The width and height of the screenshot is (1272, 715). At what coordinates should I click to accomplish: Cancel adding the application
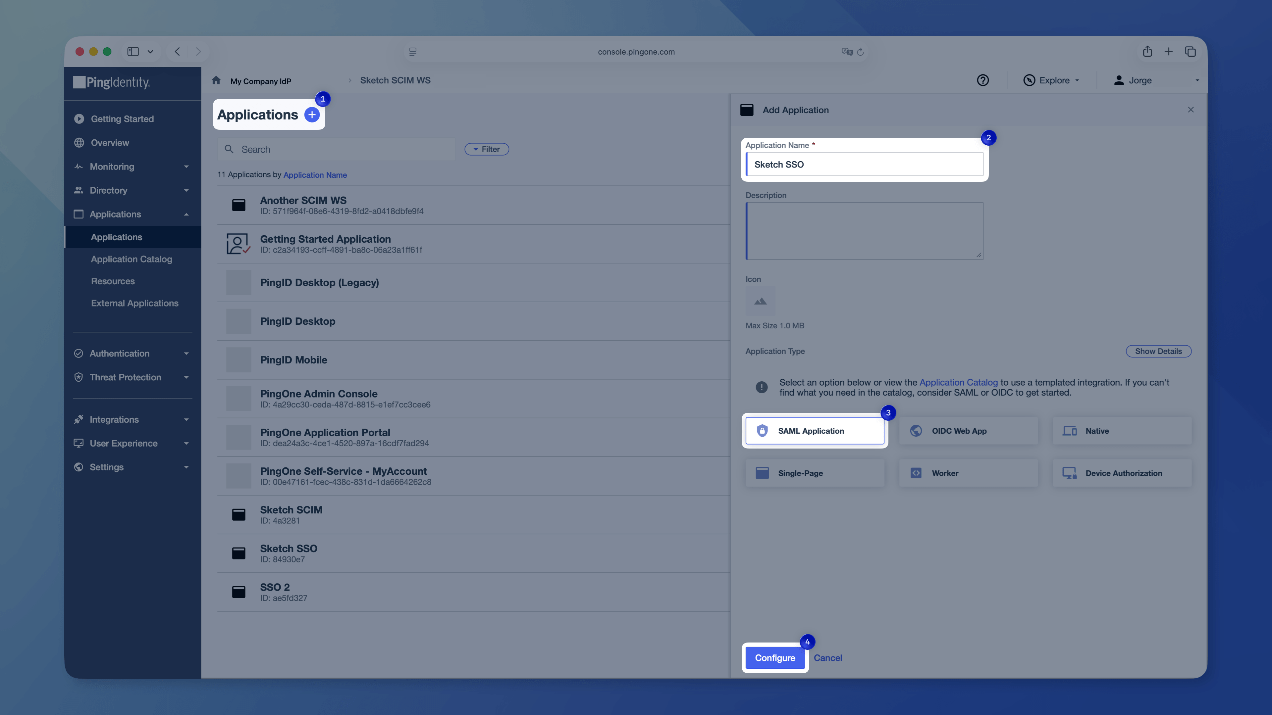point(827,658)
